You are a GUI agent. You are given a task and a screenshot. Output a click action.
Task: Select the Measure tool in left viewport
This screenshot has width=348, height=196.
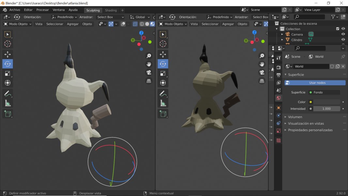click(8, 103)
